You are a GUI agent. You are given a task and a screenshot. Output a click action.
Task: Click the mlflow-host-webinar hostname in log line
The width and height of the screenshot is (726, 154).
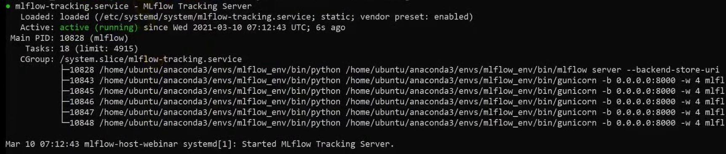131,144
